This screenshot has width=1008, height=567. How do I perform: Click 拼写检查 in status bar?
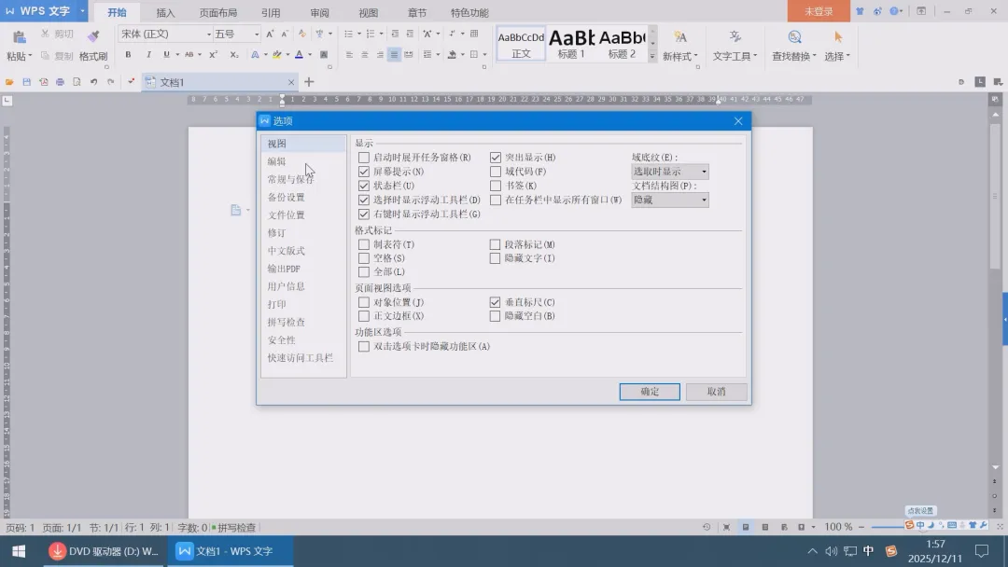(233, 527)
